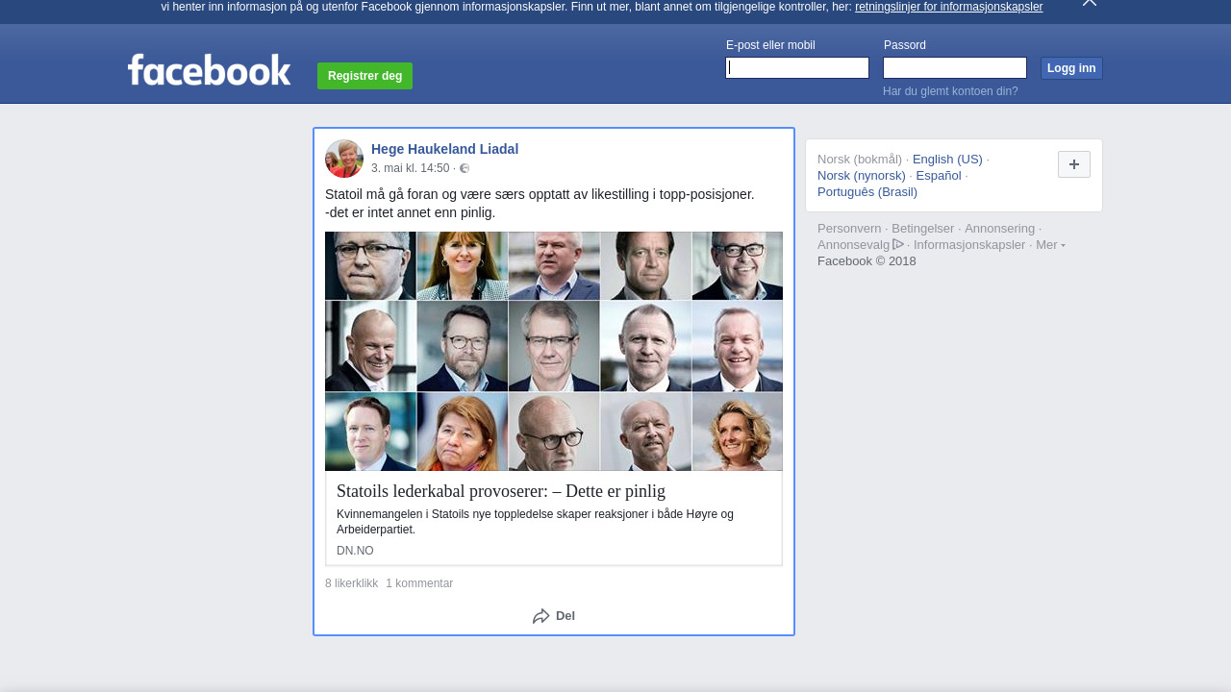
Task: Click the Logg inn button
Action: pyautogui.click(x=1071, y=68)
